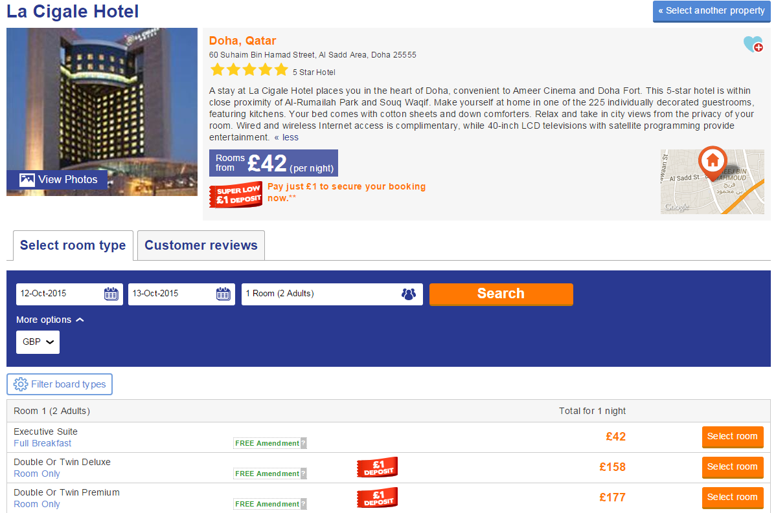The height and width of the screenshot is (513, 776).
Task: Select room for Double Or Twin Premium
Action: click(733, 497)
